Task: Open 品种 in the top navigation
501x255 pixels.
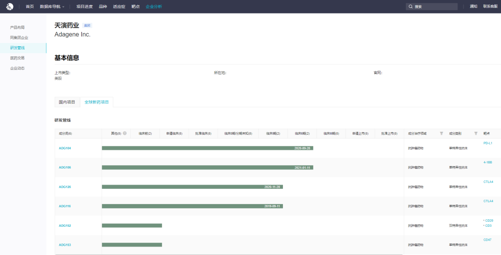Action: pos(103,6)
